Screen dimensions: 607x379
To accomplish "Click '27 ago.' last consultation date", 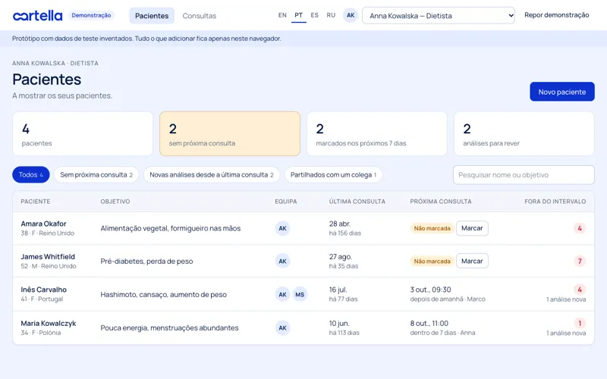I will click(x=340, y=257).
